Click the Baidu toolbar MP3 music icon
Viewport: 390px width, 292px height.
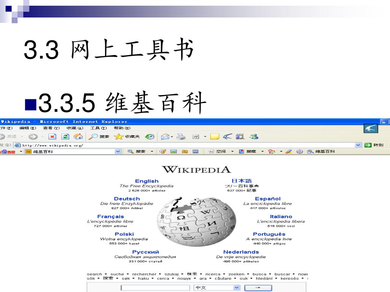pyautogui.click(x=163, y=151)
